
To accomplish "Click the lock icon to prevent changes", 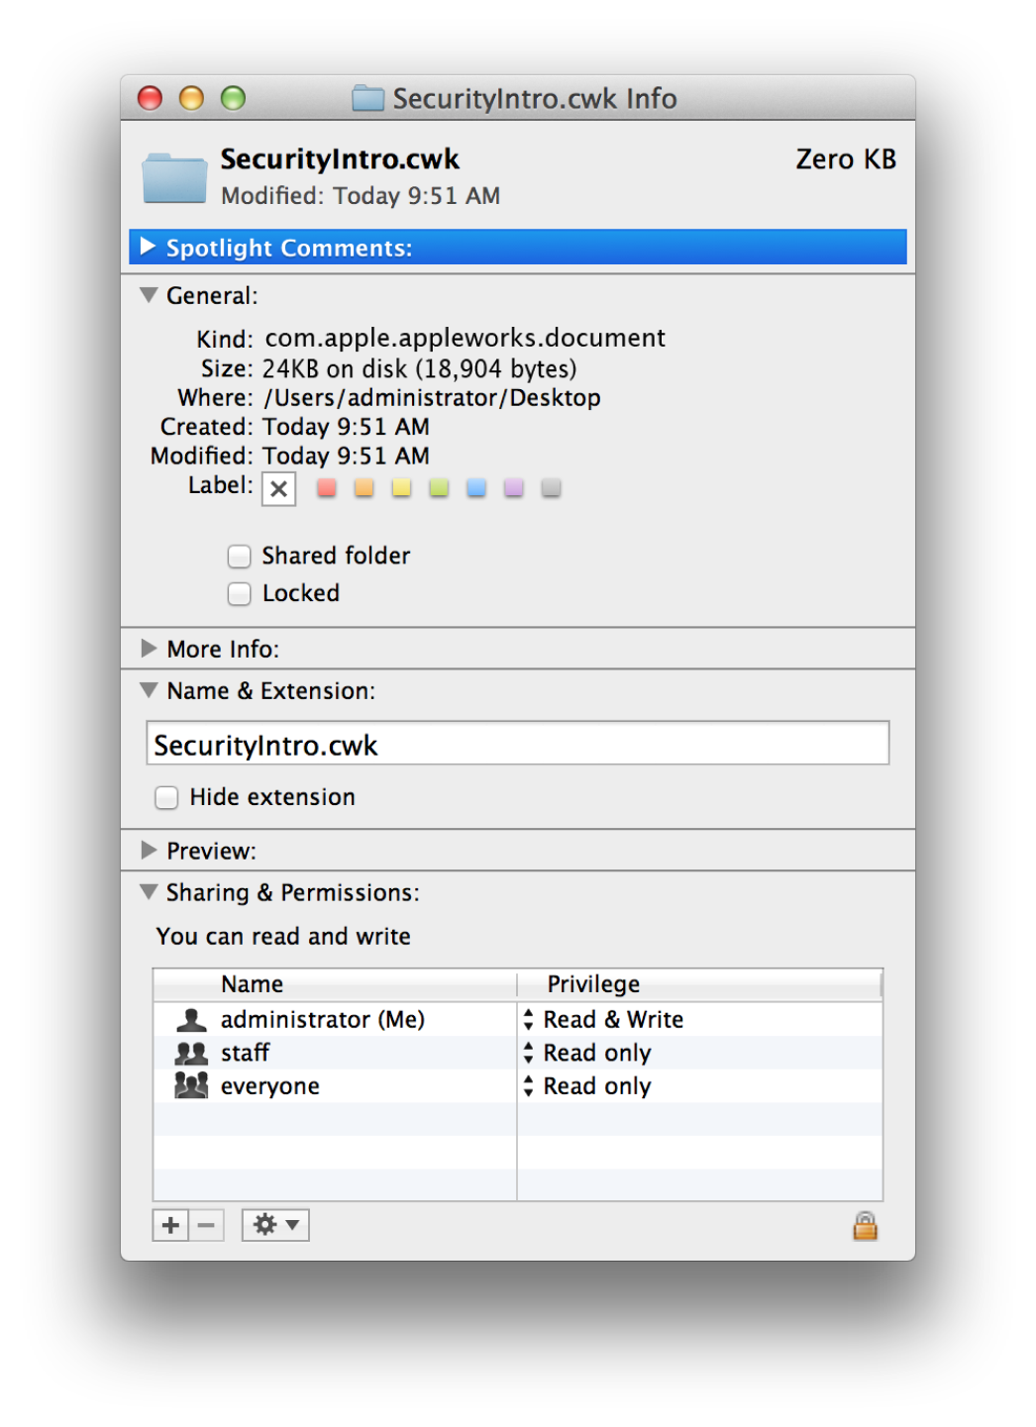I will click(x=865, y=1225).
